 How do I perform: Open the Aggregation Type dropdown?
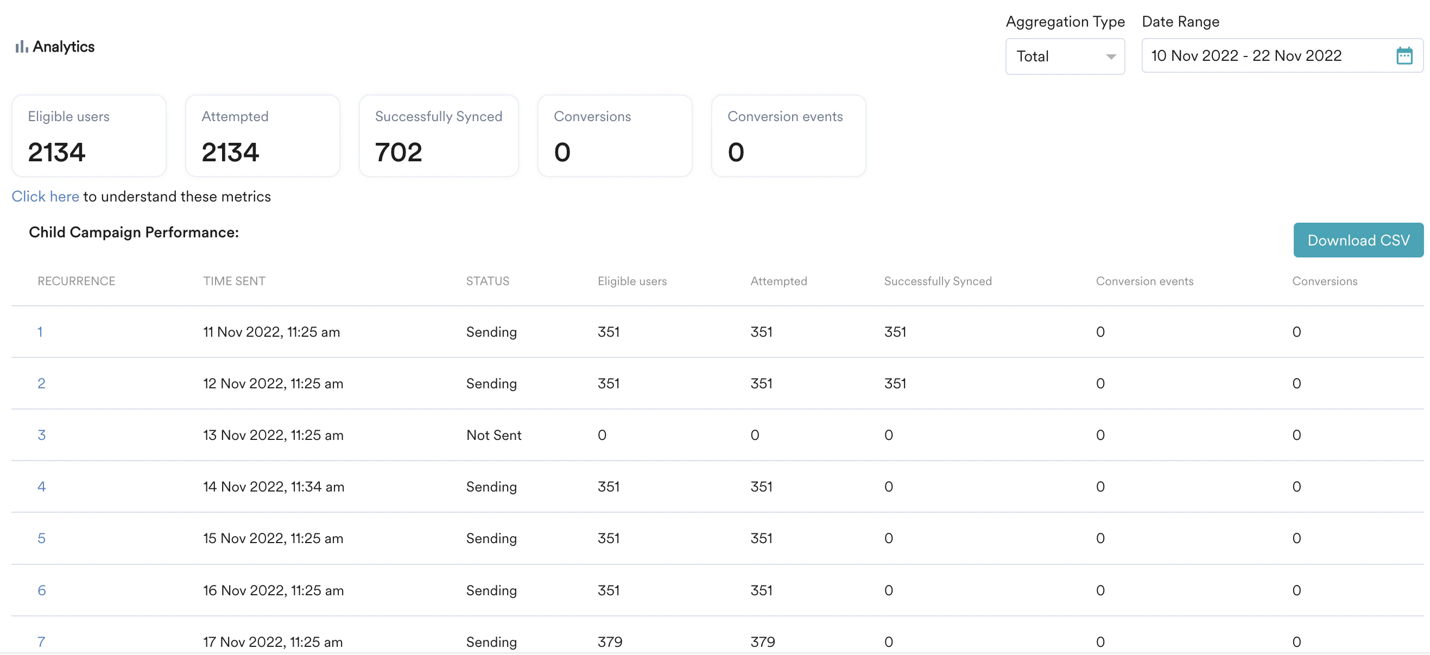(x=1064, y=56)
